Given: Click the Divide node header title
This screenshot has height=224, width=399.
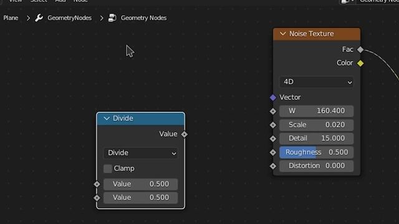Looking at the screenshot, I should coord(123,118).
